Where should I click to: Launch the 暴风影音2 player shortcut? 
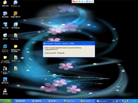5,80
